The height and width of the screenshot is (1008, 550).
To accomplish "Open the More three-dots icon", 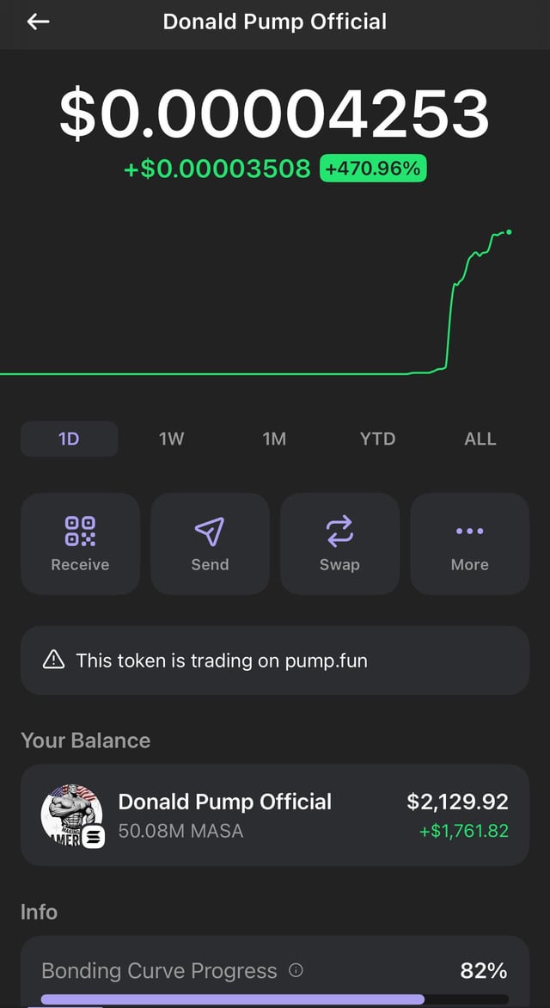I will pyautogui.click(x=469, y=532).
